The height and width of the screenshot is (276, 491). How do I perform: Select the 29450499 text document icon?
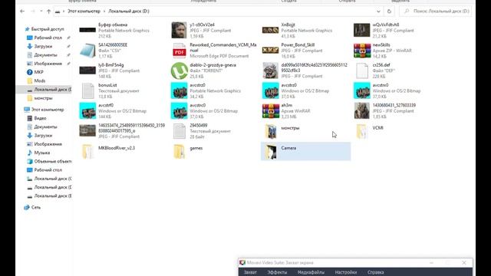[179, 131]
